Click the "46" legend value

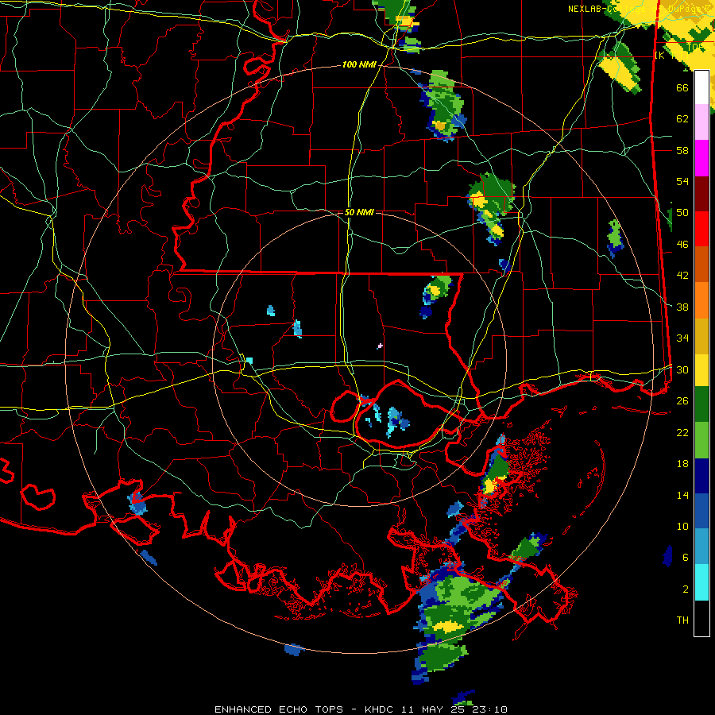pyautogui.click(x=682, y=245)
